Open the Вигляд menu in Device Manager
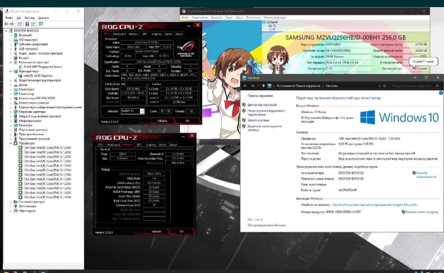The width and height of the screenshot is (444, 273). [30, 18]
